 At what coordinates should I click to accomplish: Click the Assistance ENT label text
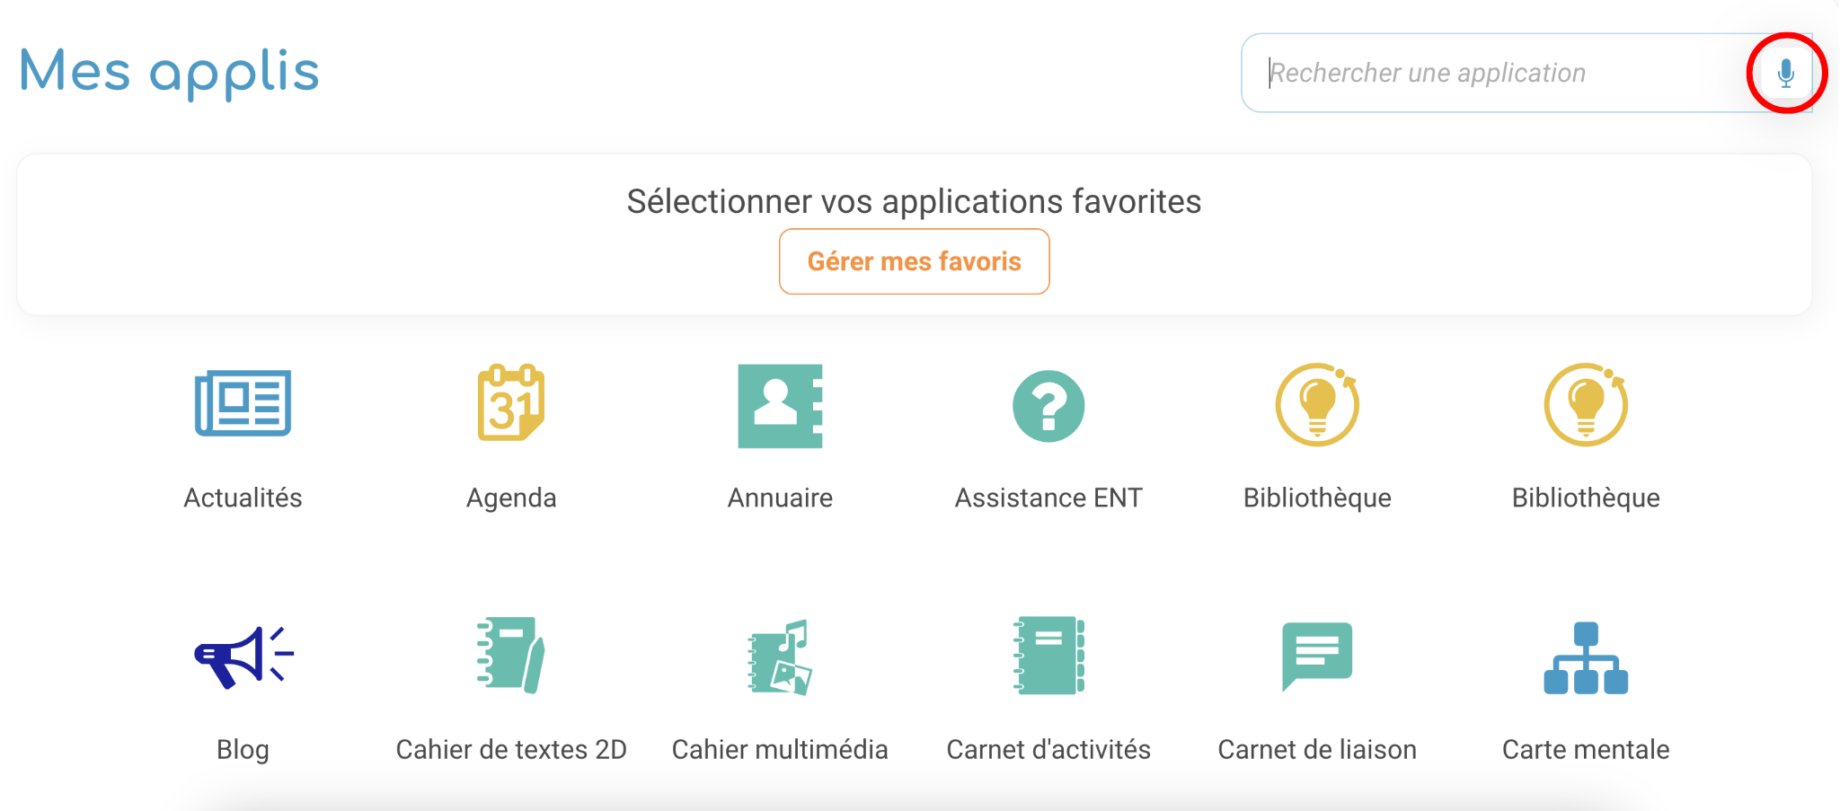click(x=1048, y=498)
